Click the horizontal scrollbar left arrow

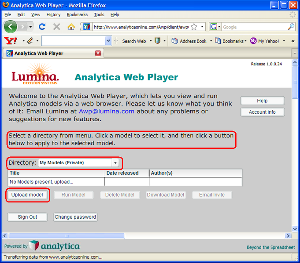[x=5, y=236]
